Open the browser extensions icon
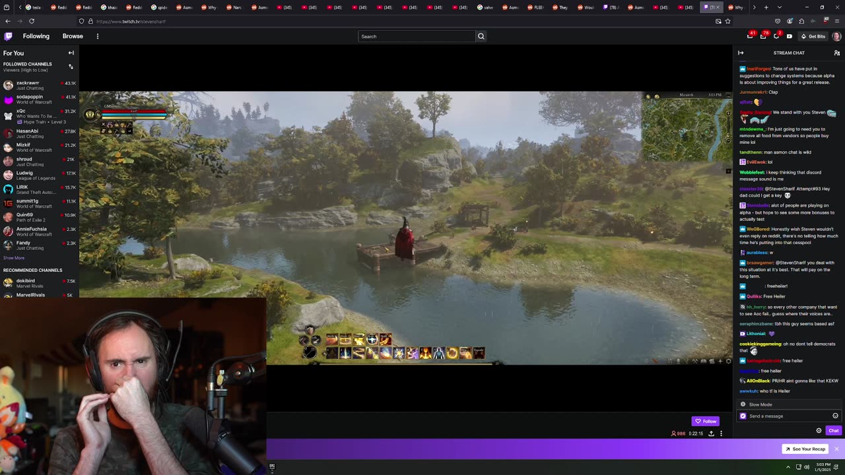 (x=801, y=21)
